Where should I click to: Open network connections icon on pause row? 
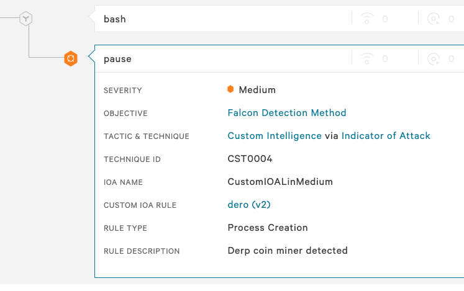tap(366, 58)
